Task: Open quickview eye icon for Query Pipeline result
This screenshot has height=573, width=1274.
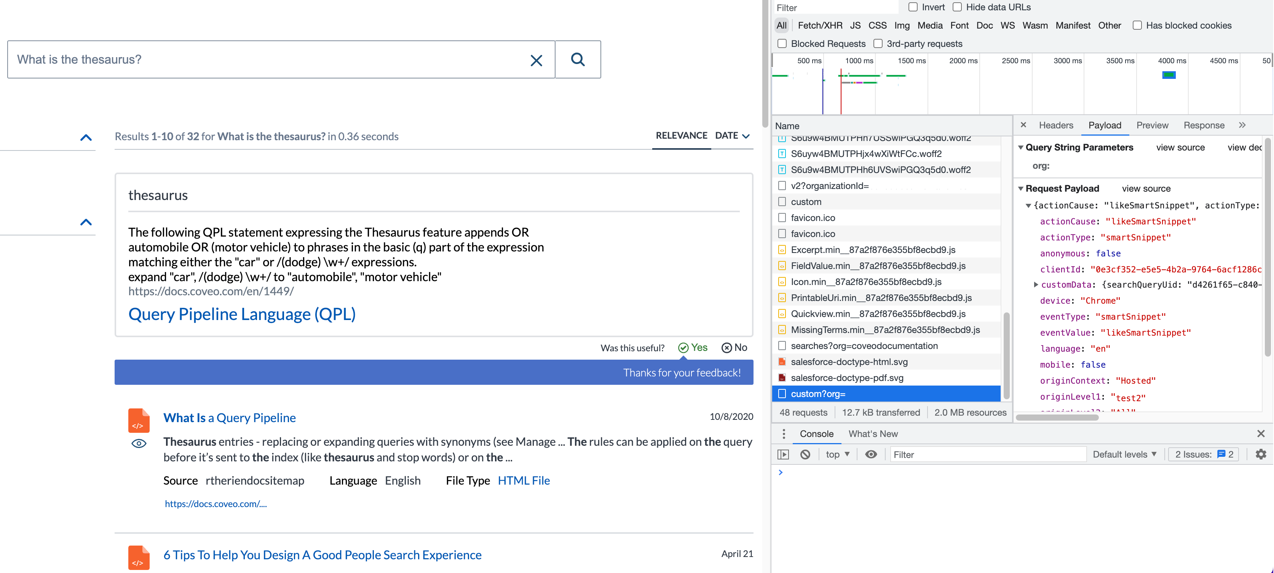Action: pyautogui.click(x=139, y=443)
